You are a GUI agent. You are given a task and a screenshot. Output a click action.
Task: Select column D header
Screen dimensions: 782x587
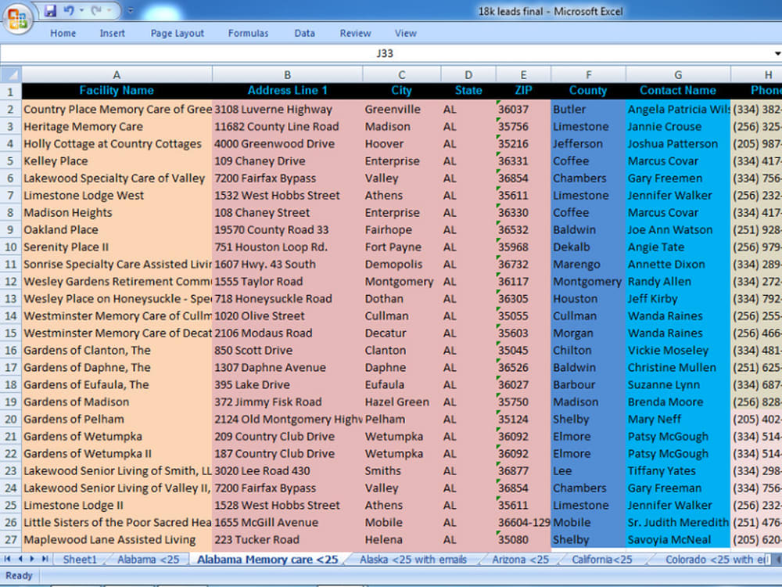468,75
